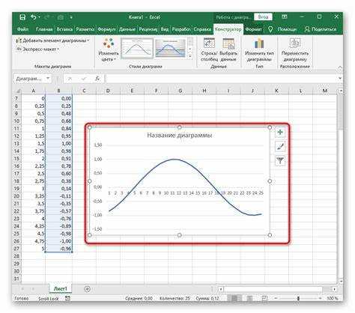The image size is (355, 313).
Task: Switch to the Формат tab
Action: (253, 29)
